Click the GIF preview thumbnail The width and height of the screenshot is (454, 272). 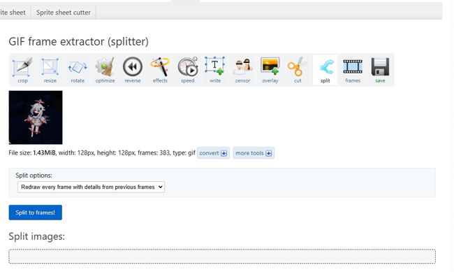tap(36, 117)
